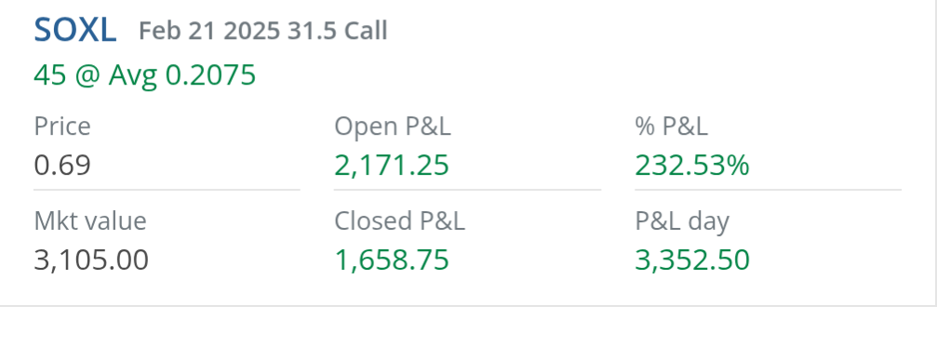The image size is (937, 346).
Task: Click the Closed P&L value 1,658.75
Action: click(x=392, y=259)
